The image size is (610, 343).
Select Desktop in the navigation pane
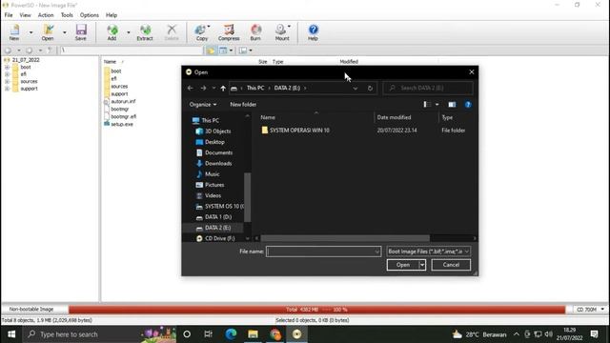(x=214, y=142)
